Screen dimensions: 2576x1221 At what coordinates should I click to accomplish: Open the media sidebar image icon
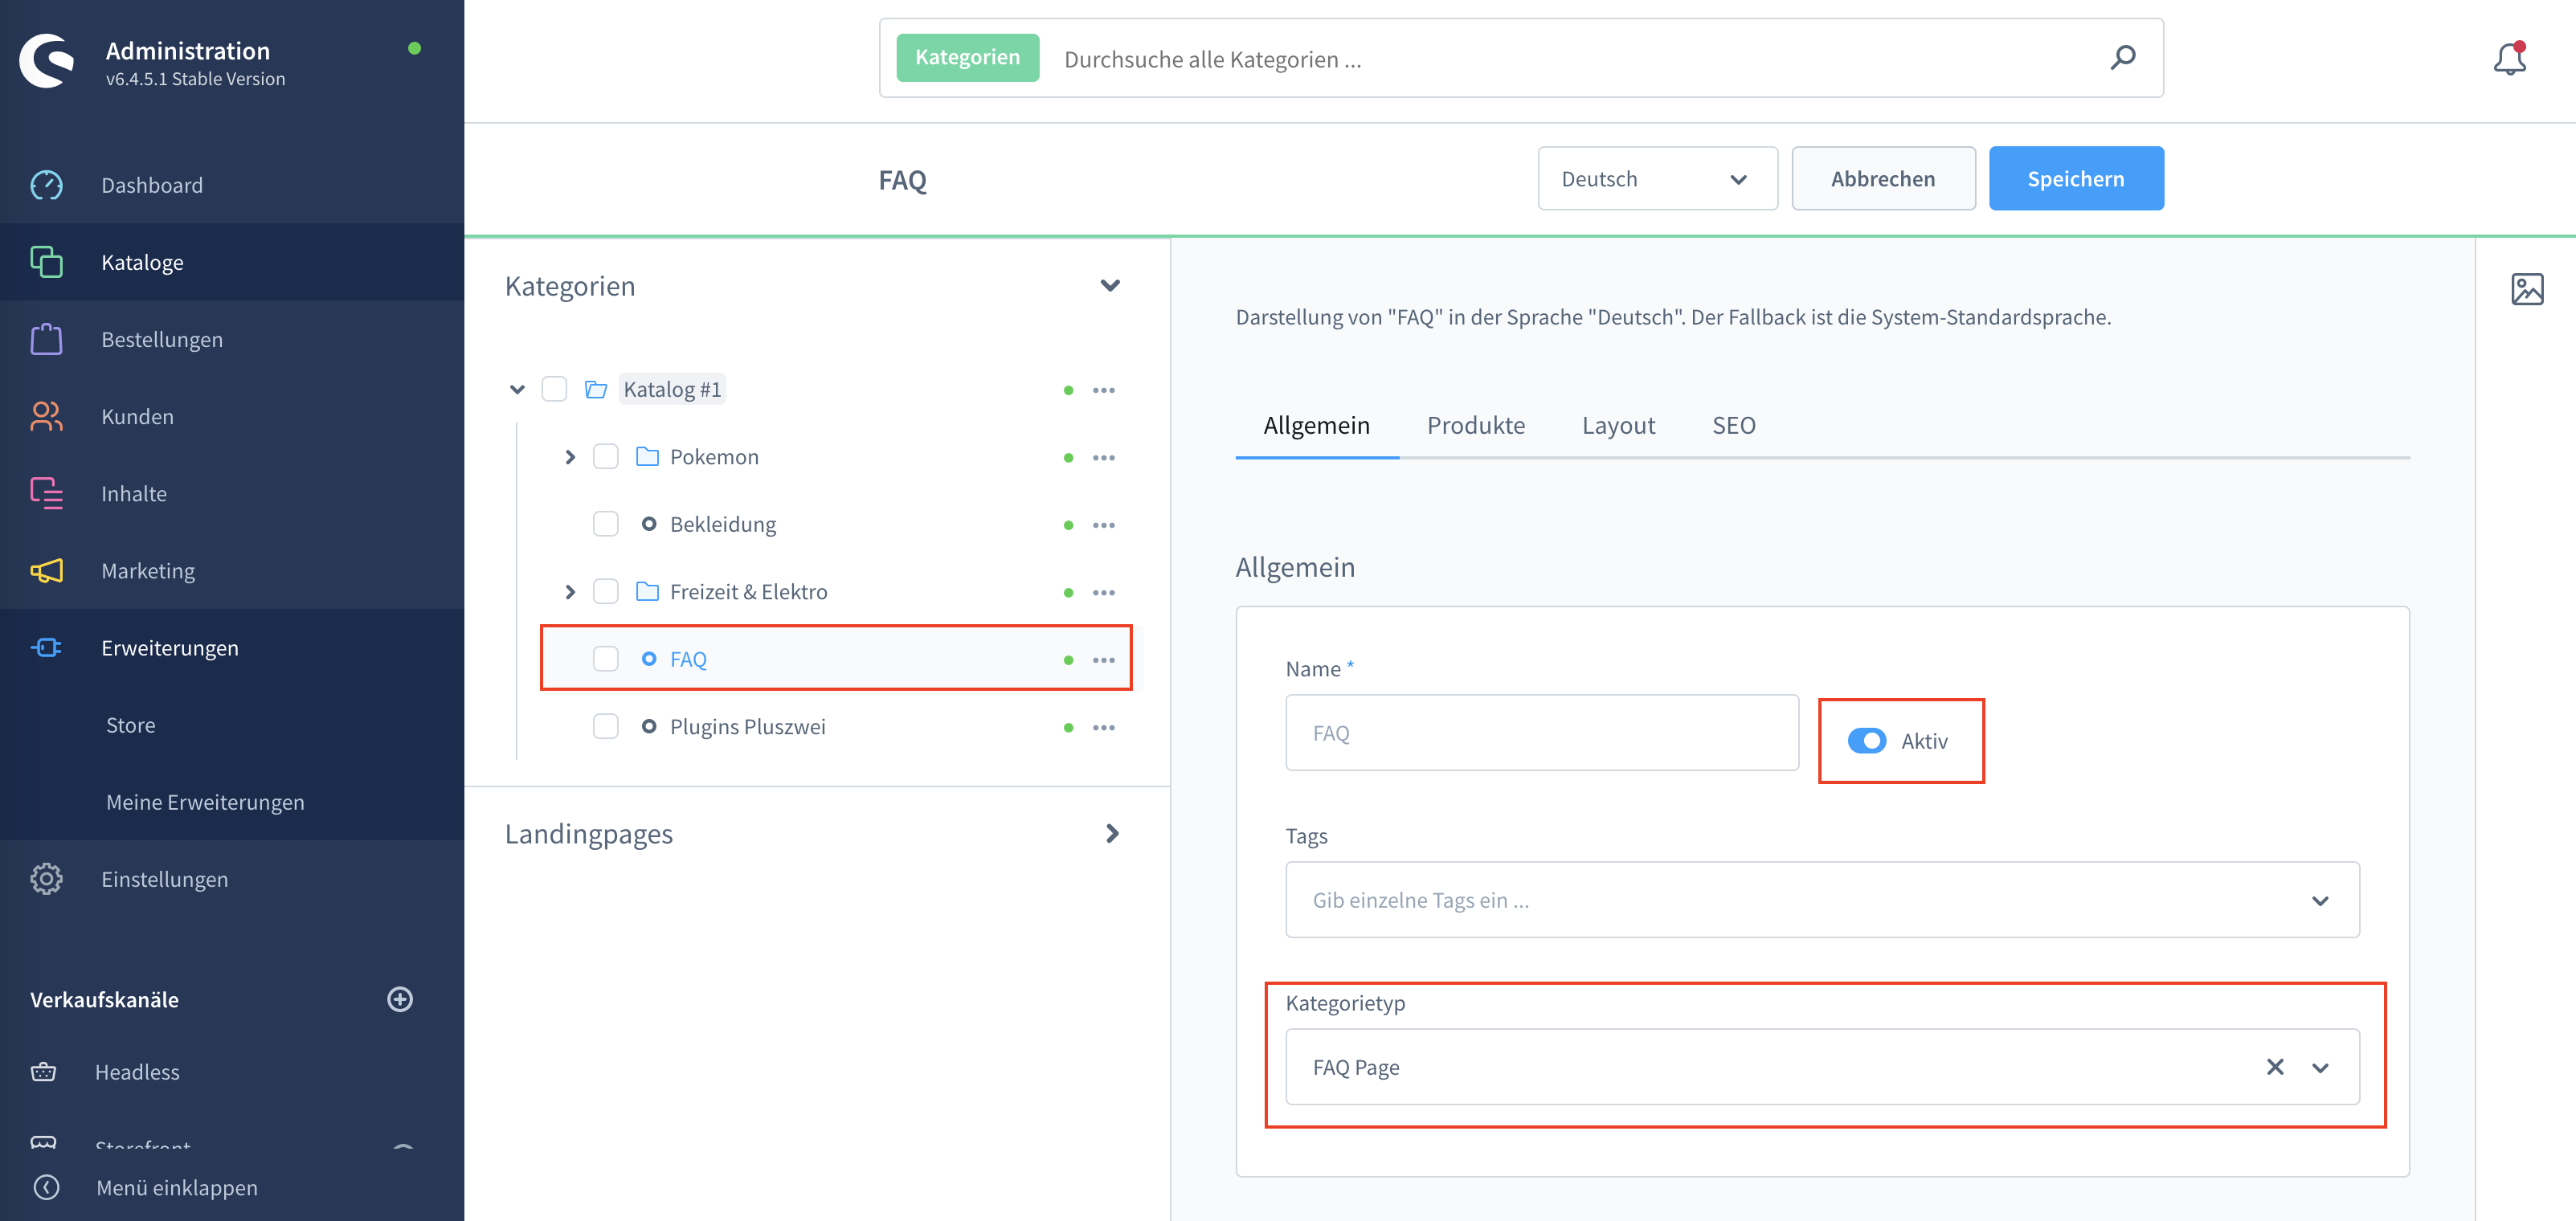coord(2527,289)
